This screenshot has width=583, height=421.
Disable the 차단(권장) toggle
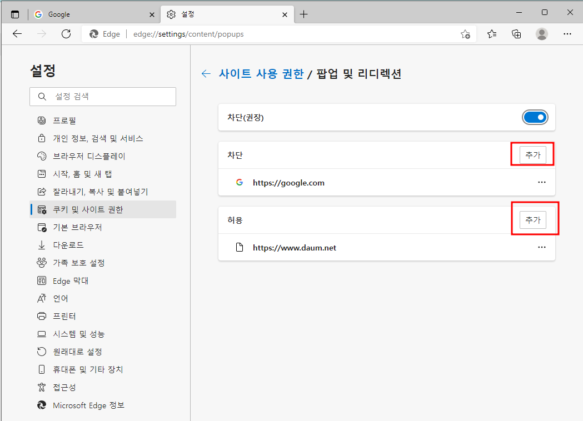(x=535, y=117)
